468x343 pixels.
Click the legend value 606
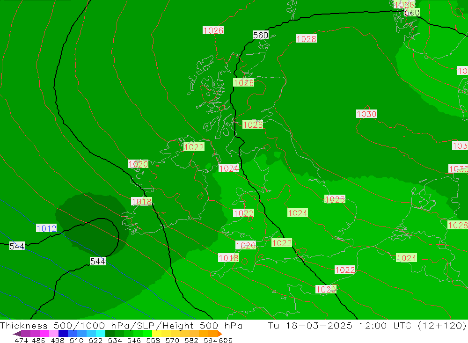226,340
